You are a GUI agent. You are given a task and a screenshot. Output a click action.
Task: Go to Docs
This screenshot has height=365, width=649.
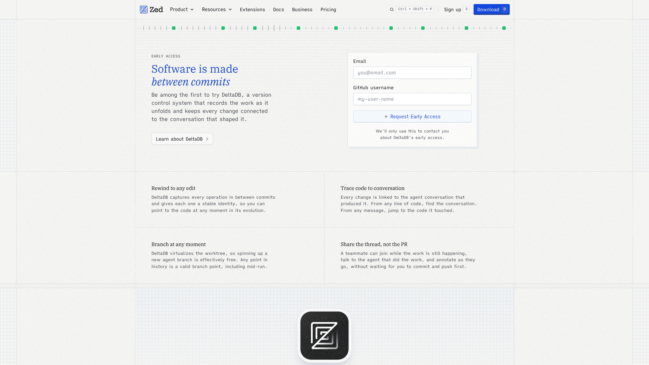pos(279,9)
